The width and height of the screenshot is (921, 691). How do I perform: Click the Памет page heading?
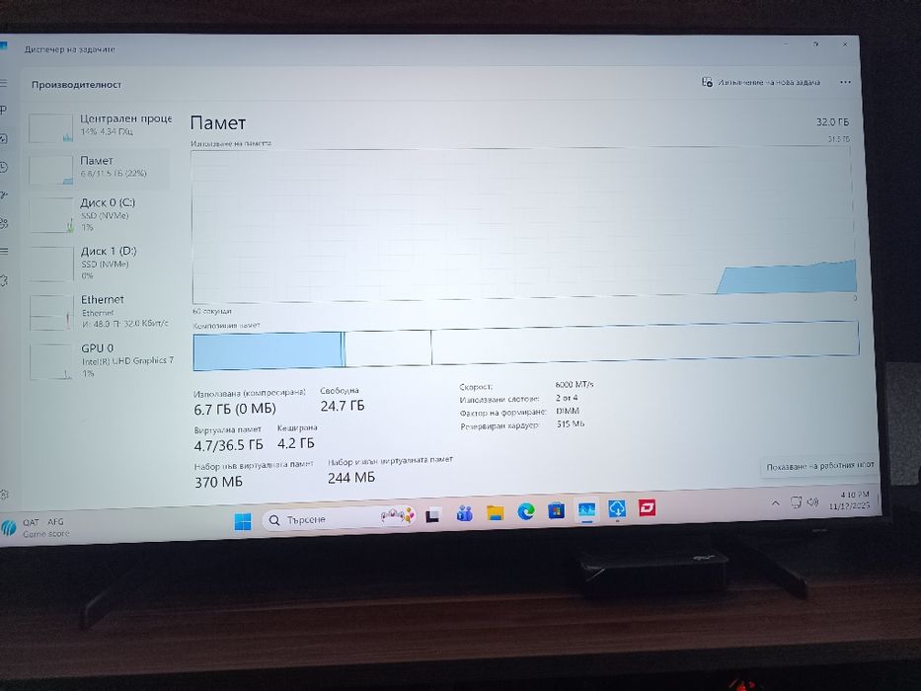(218, 122)
